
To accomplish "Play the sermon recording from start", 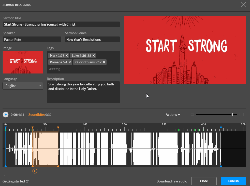I will point(6,115).
